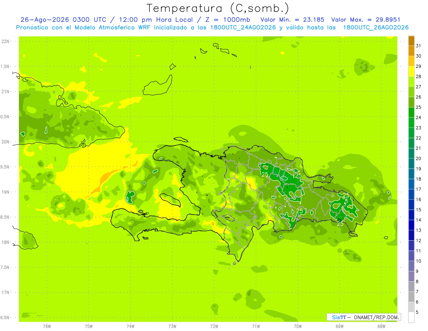Click the legend band between 30 and 31

pos(411,51)
